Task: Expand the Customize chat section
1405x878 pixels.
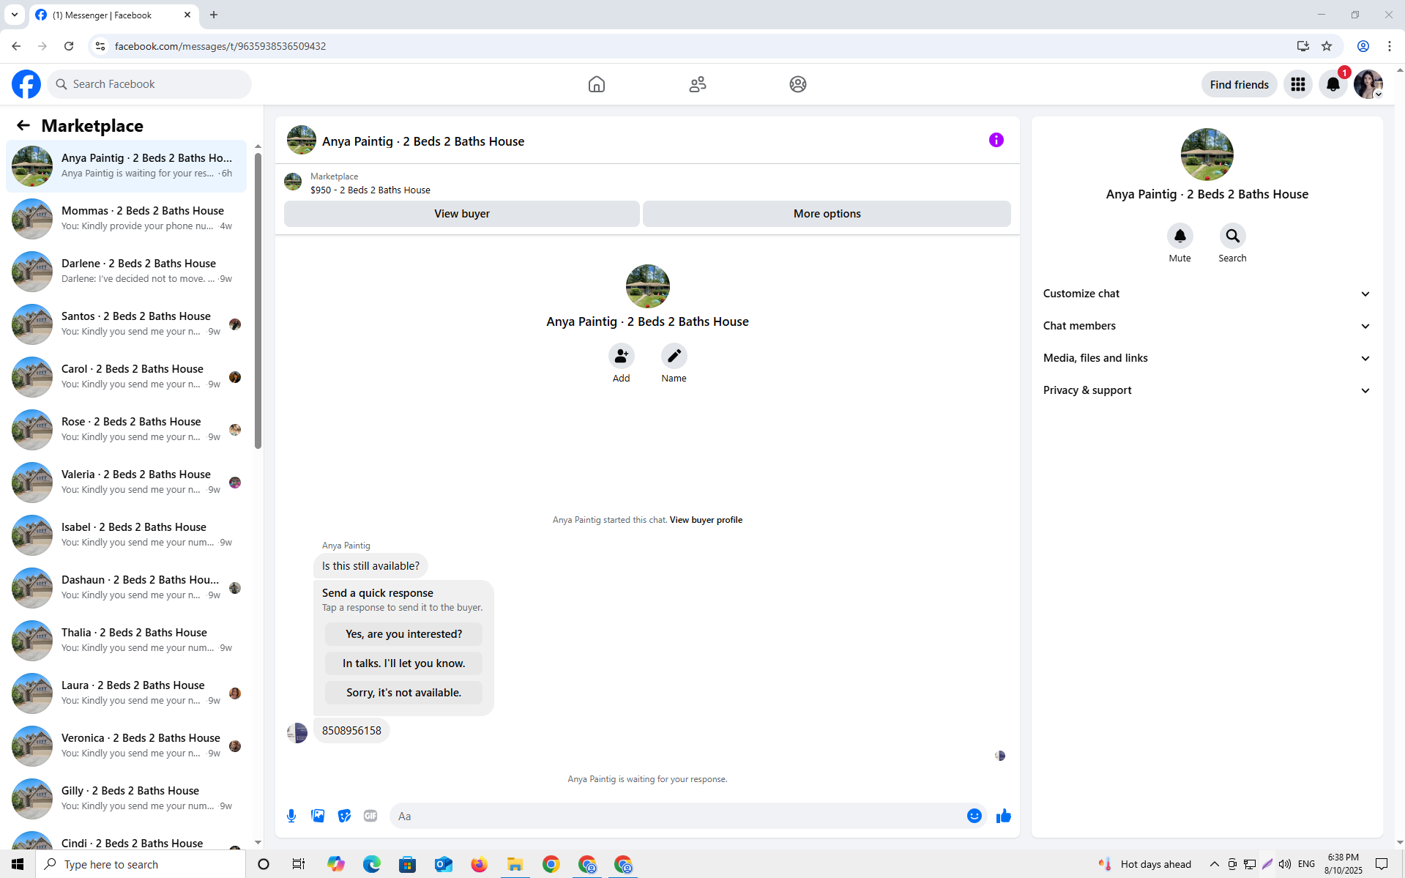Action: point(1207,294)
